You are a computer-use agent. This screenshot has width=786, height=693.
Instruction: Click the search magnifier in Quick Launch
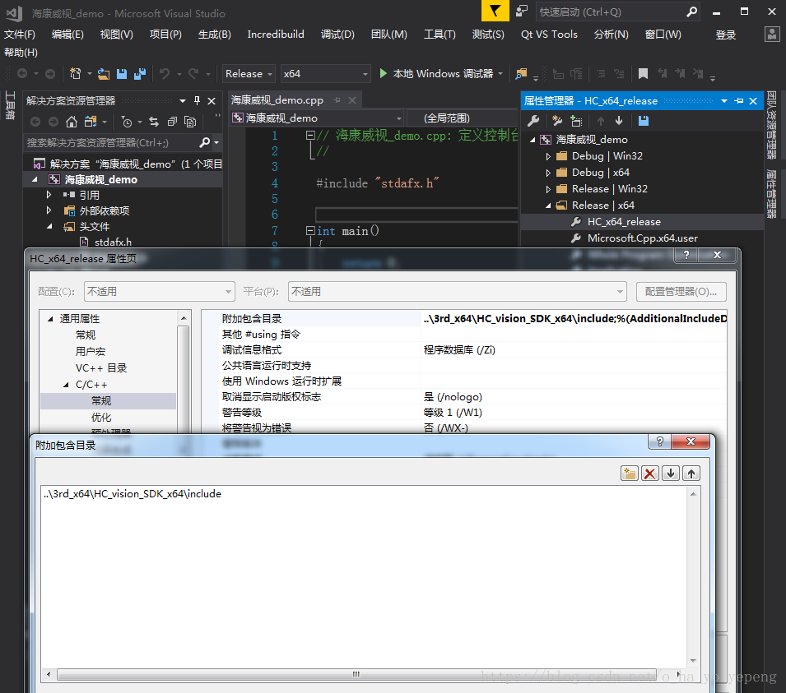click(691, 12)
